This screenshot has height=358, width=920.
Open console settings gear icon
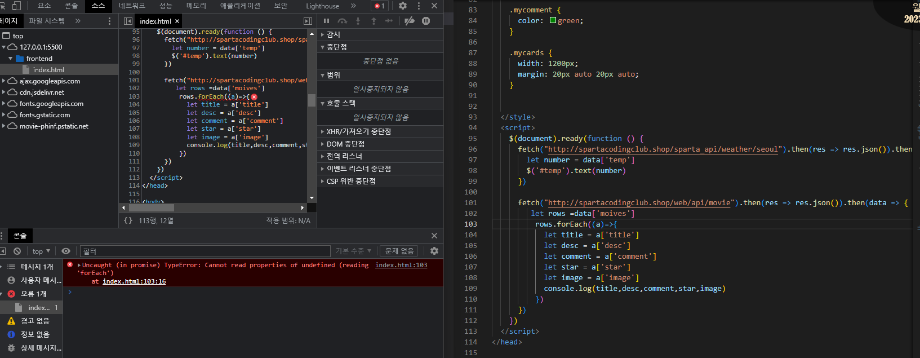pyautogui.click(x=434, y=251)
